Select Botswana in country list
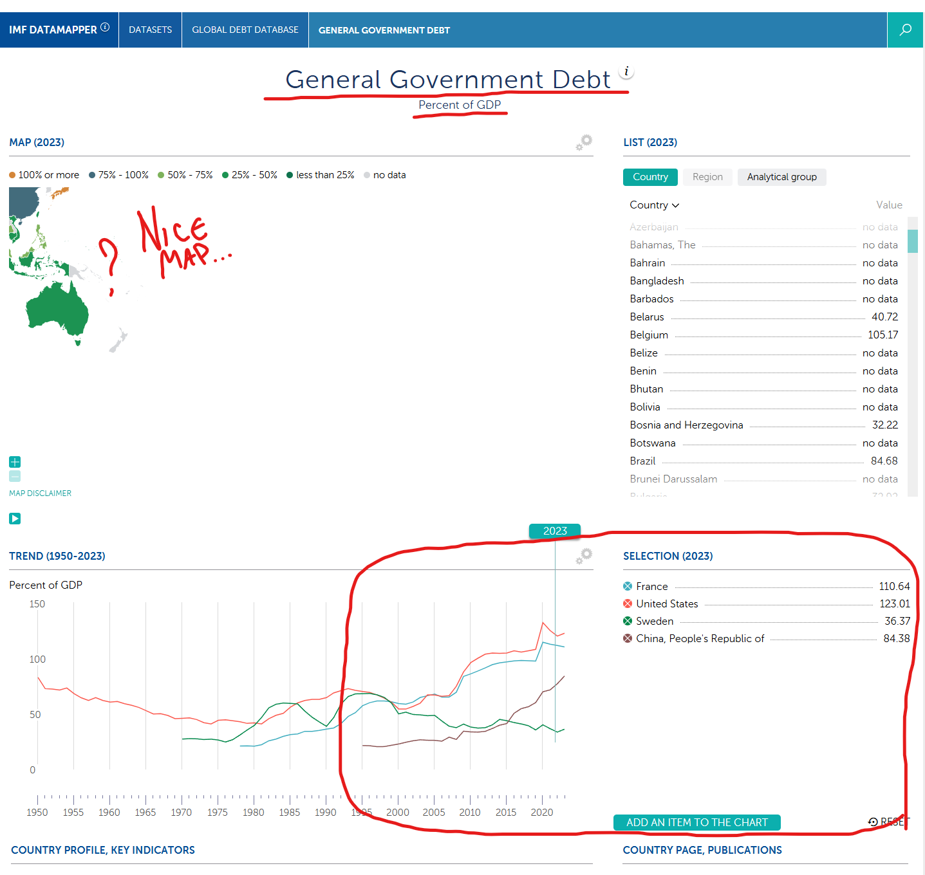The image size is (925, 875). click(x=763, y=443)
